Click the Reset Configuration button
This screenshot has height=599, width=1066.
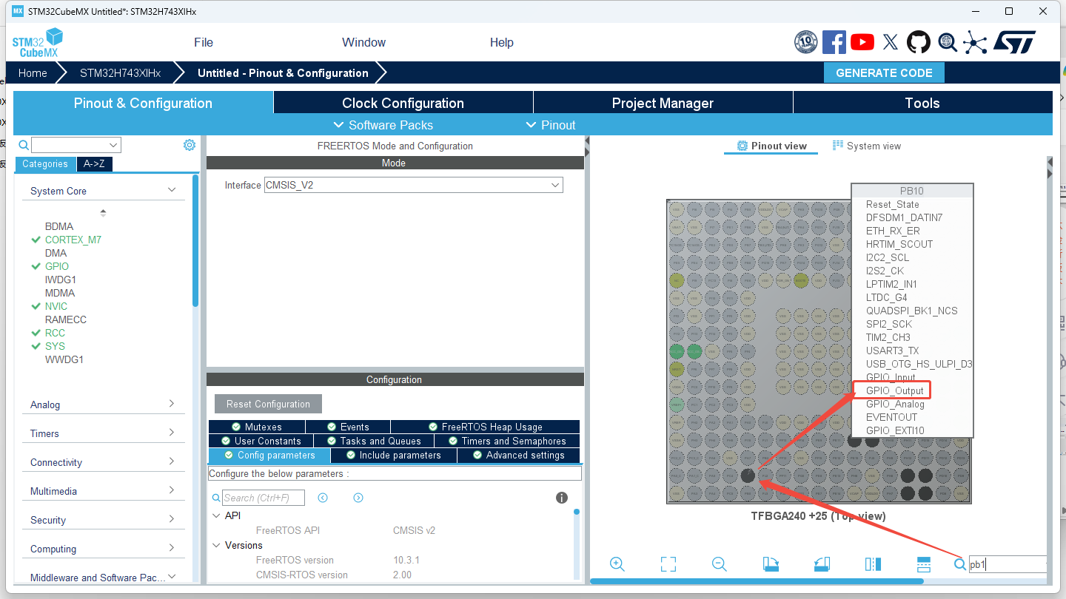268,404
